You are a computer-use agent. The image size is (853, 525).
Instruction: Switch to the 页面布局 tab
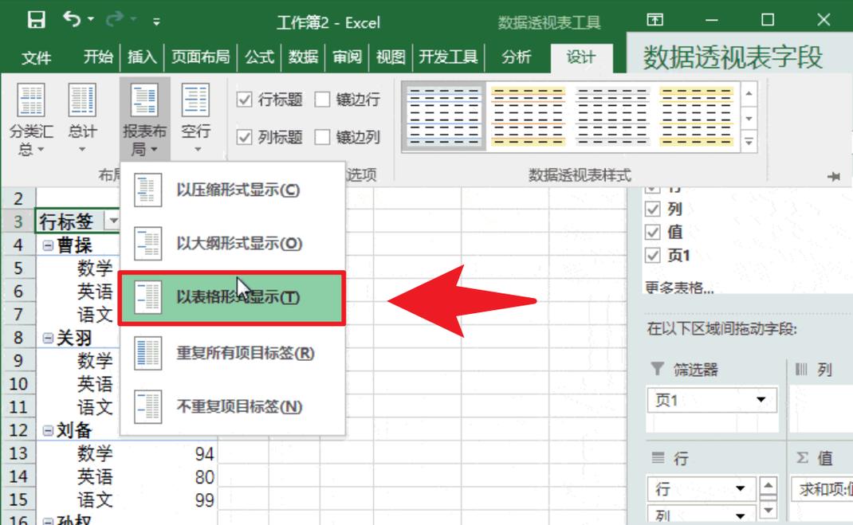(200, 57)
